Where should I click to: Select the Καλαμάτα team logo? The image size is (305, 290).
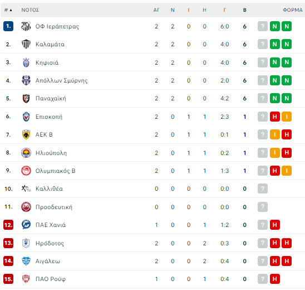coord(26,44)
